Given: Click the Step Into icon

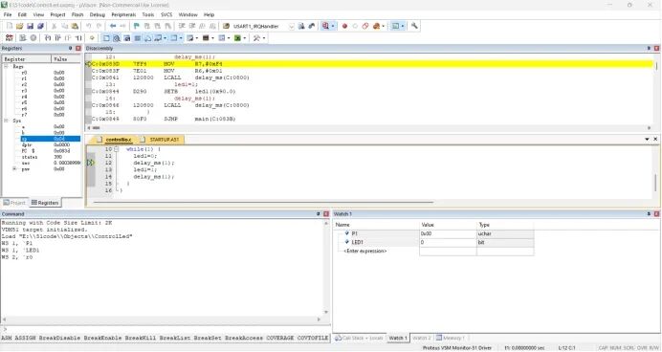Looking at the screenshot, I should coord(48,38).
